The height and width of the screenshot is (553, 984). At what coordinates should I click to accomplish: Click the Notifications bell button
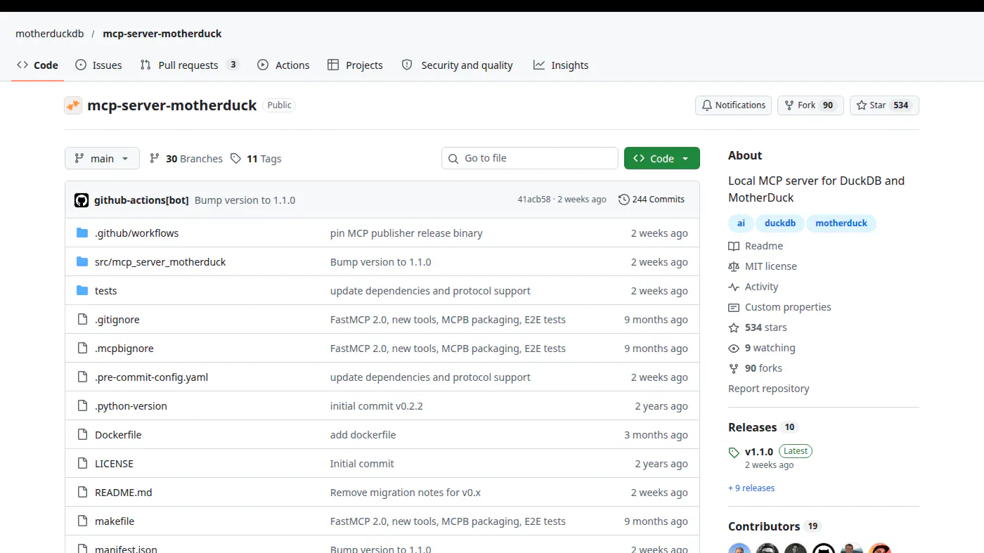coord(733,105)
